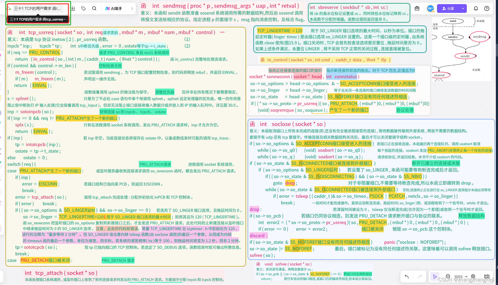The width and height of the screenshot is (498, 285).
Task: Open search via the magnifier icon
Action: click(x=94, y=8)
